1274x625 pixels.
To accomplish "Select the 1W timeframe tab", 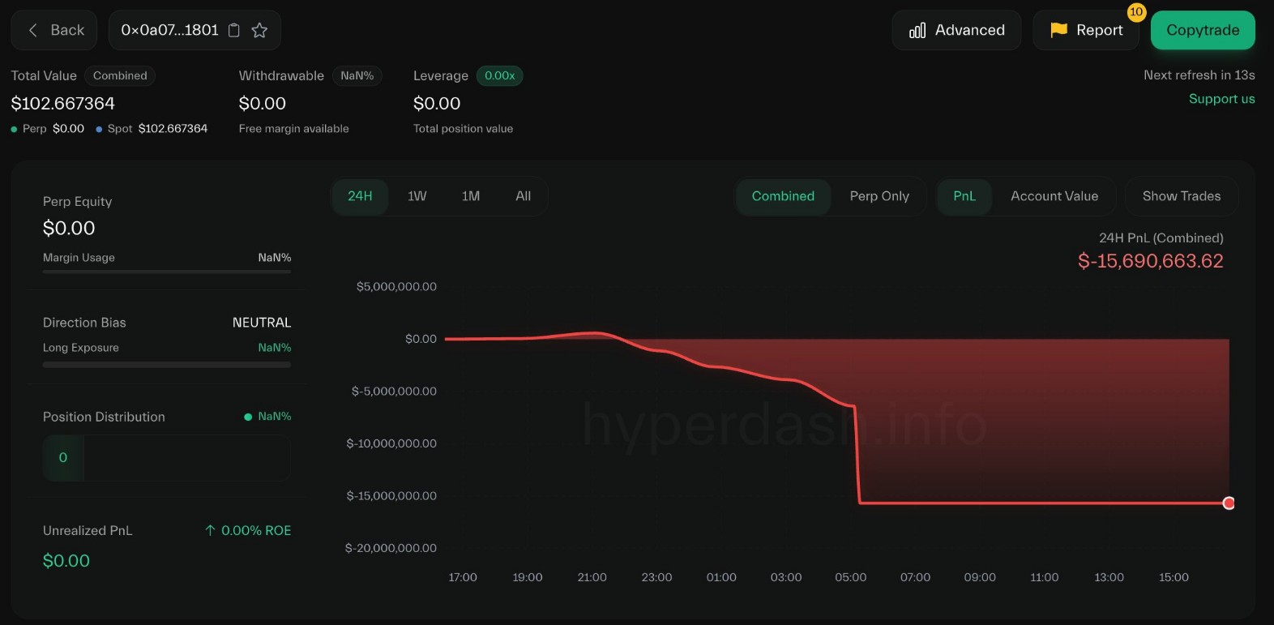I will pos(417,196).
